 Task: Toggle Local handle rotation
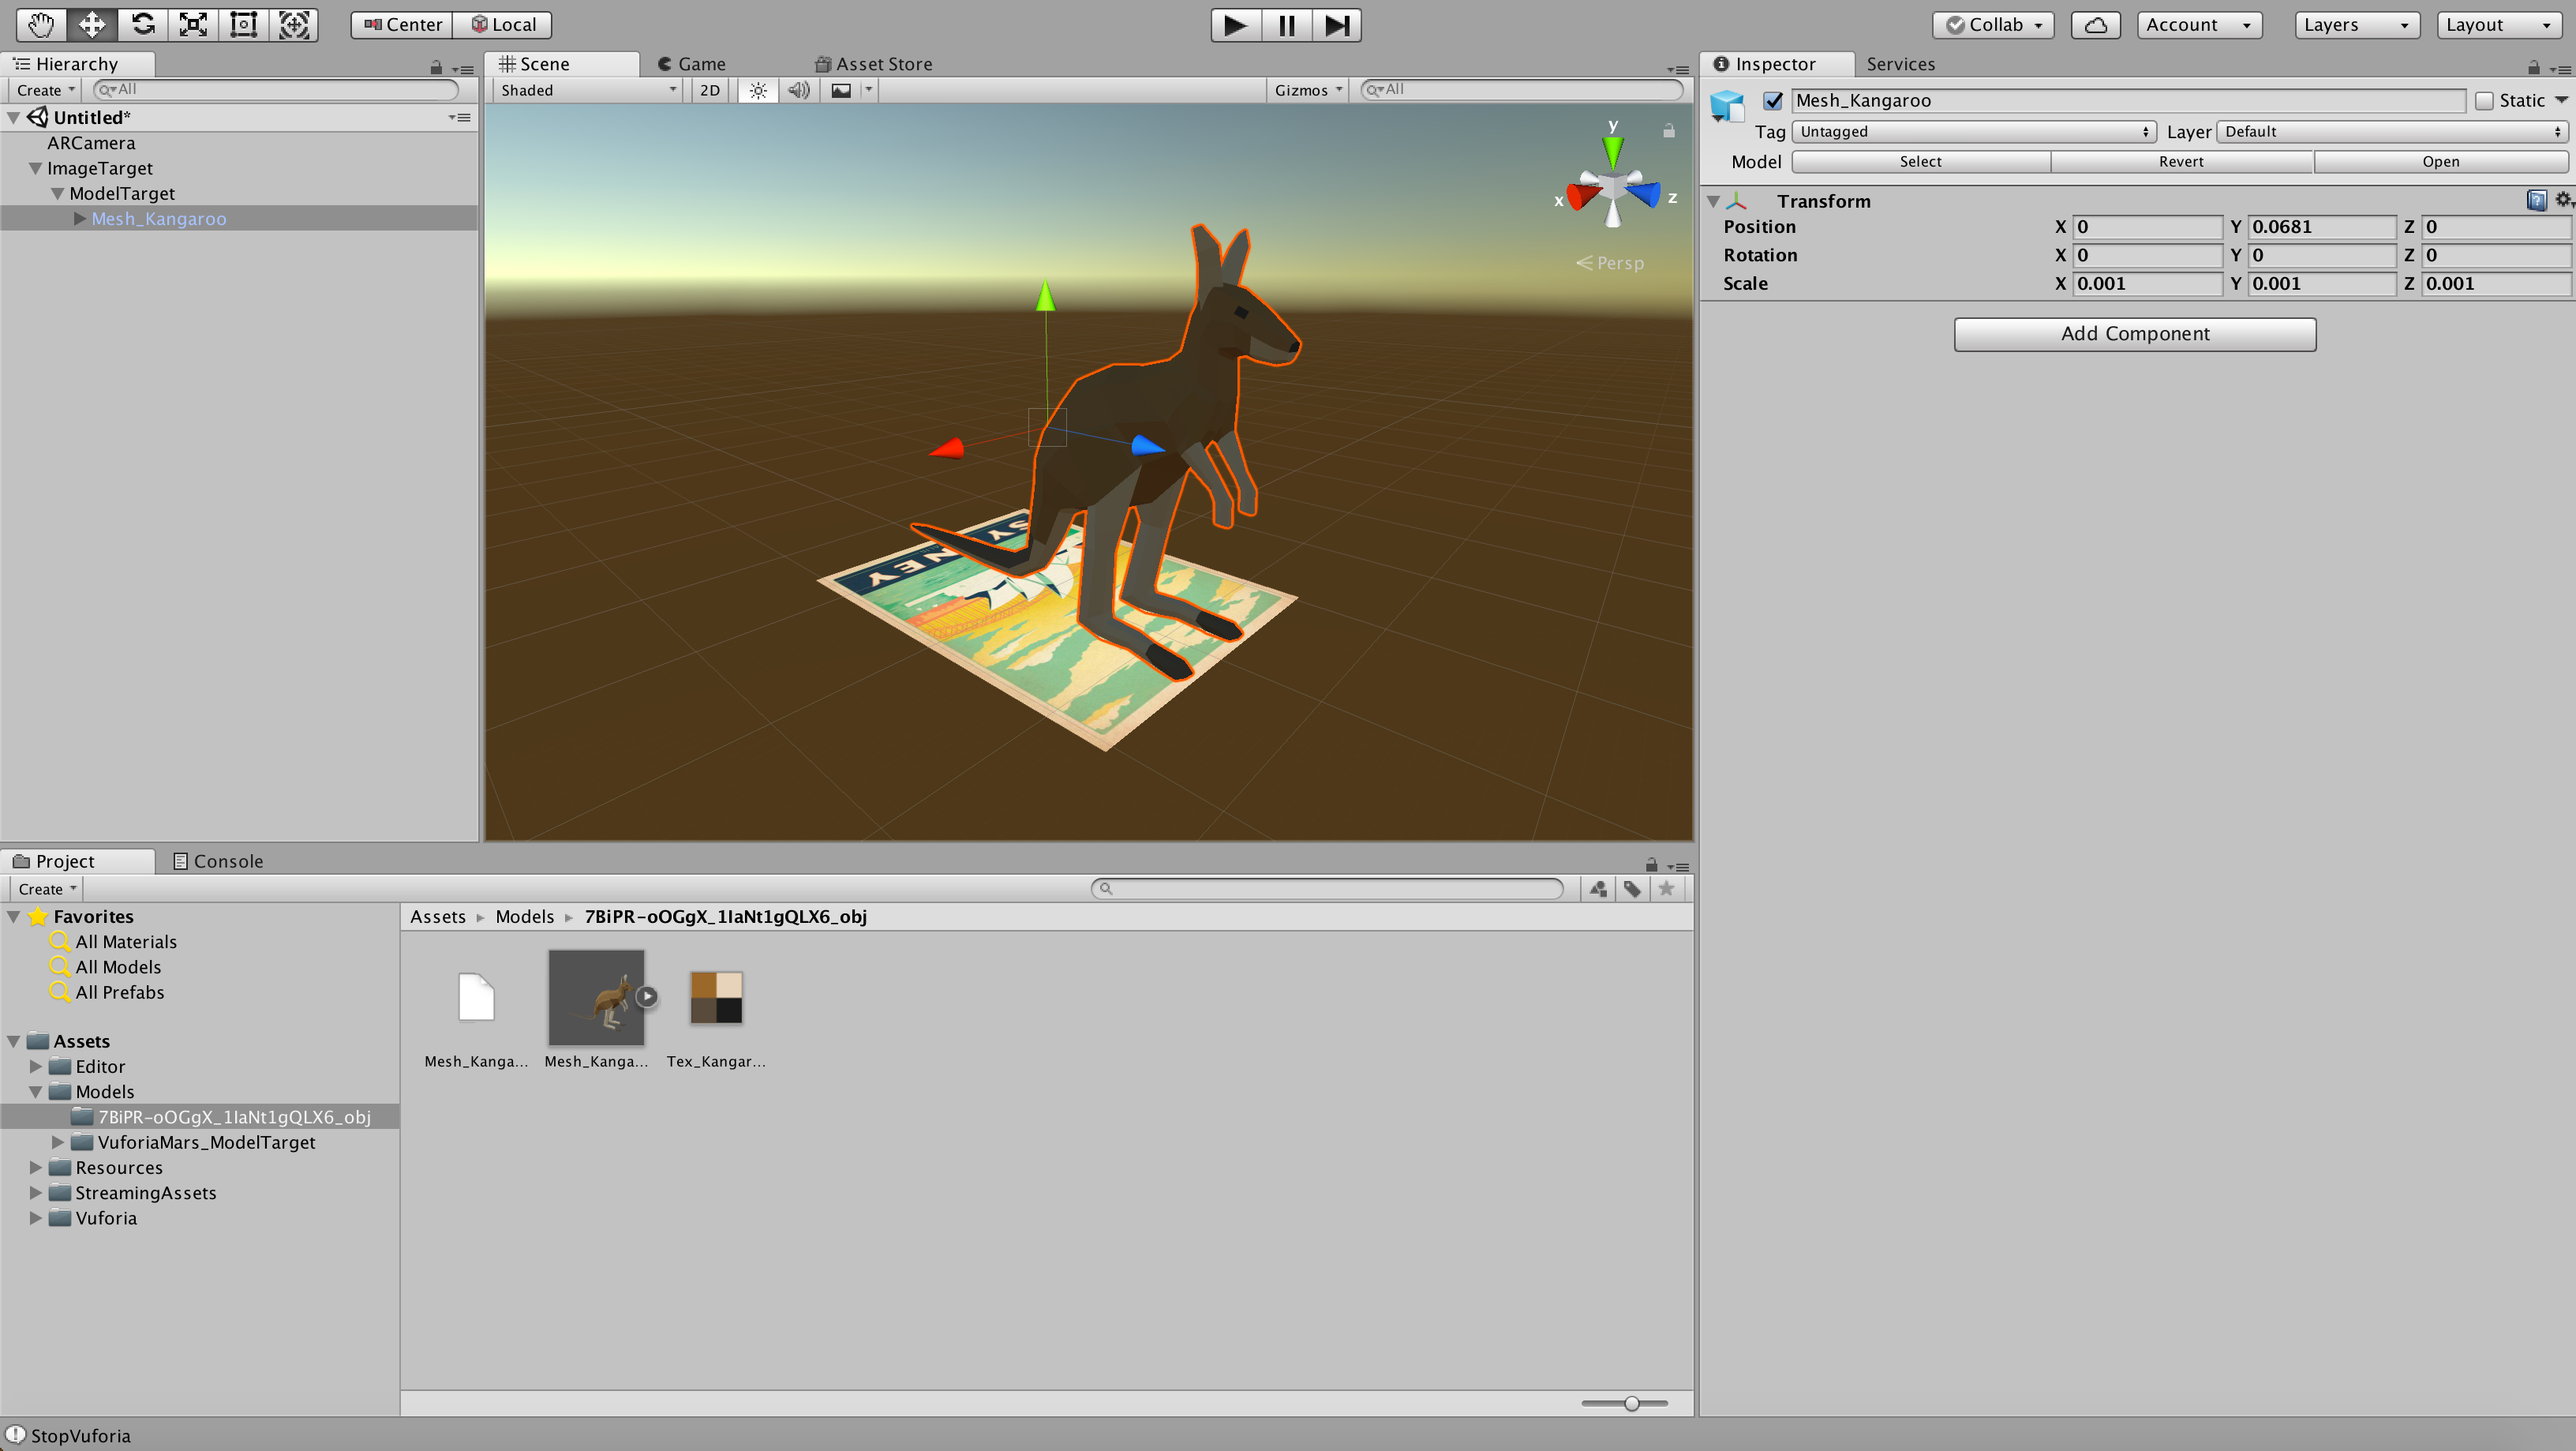point(503,25)
